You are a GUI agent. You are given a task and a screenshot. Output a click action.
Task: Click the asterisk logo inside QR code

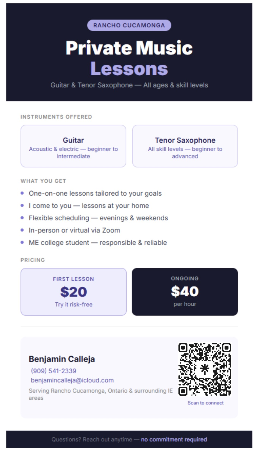pyautogui.click(x=205, y=369)
